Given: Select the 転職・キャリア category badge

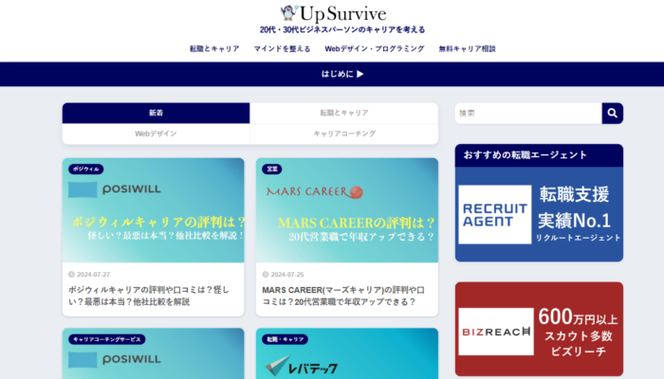Looking at the screenshot, I should 286,338.
